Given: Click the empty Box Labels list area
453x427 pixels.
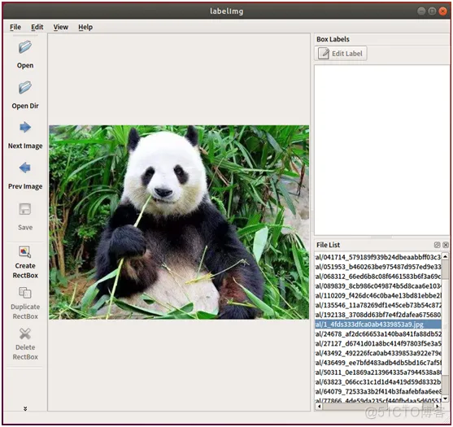Looking at the screenshot, I should point(382,150).
